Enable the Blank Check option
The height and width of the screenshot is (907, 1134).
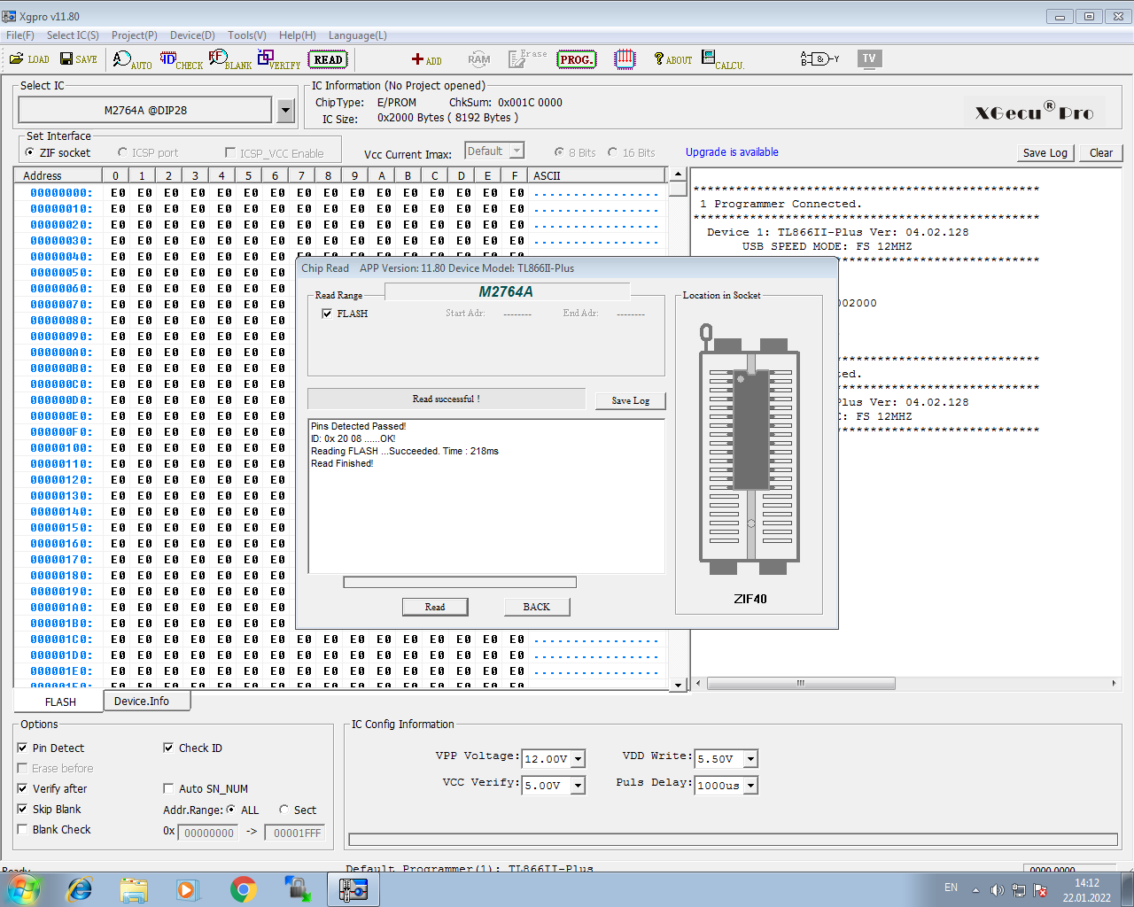pyautogui.click(x=22, y=829)
